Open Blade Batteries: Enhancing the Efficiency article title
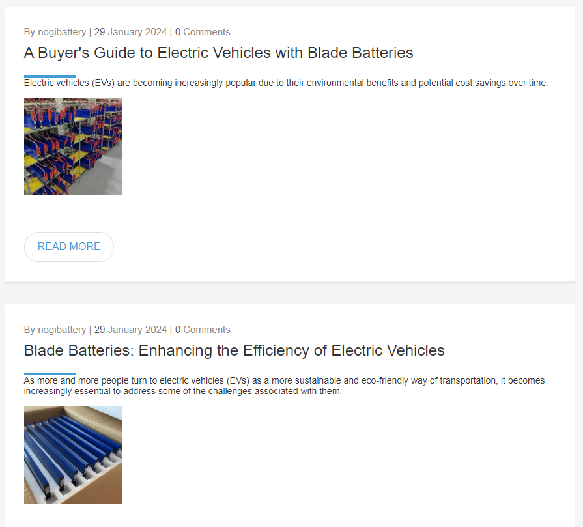 pyautogui.click(x=235, y=350)
